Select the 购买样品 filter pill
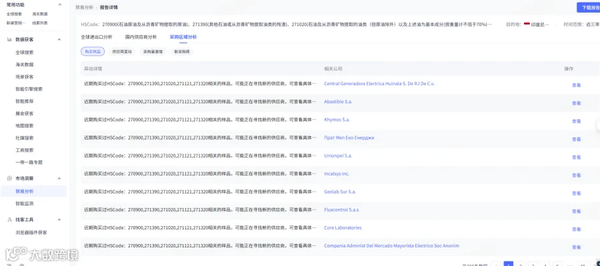 tap(93, 51)
